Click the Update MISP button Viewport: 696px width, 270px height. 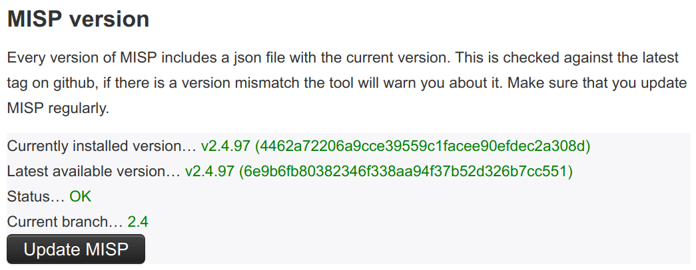pyautogui.click(x=76, y=249)
